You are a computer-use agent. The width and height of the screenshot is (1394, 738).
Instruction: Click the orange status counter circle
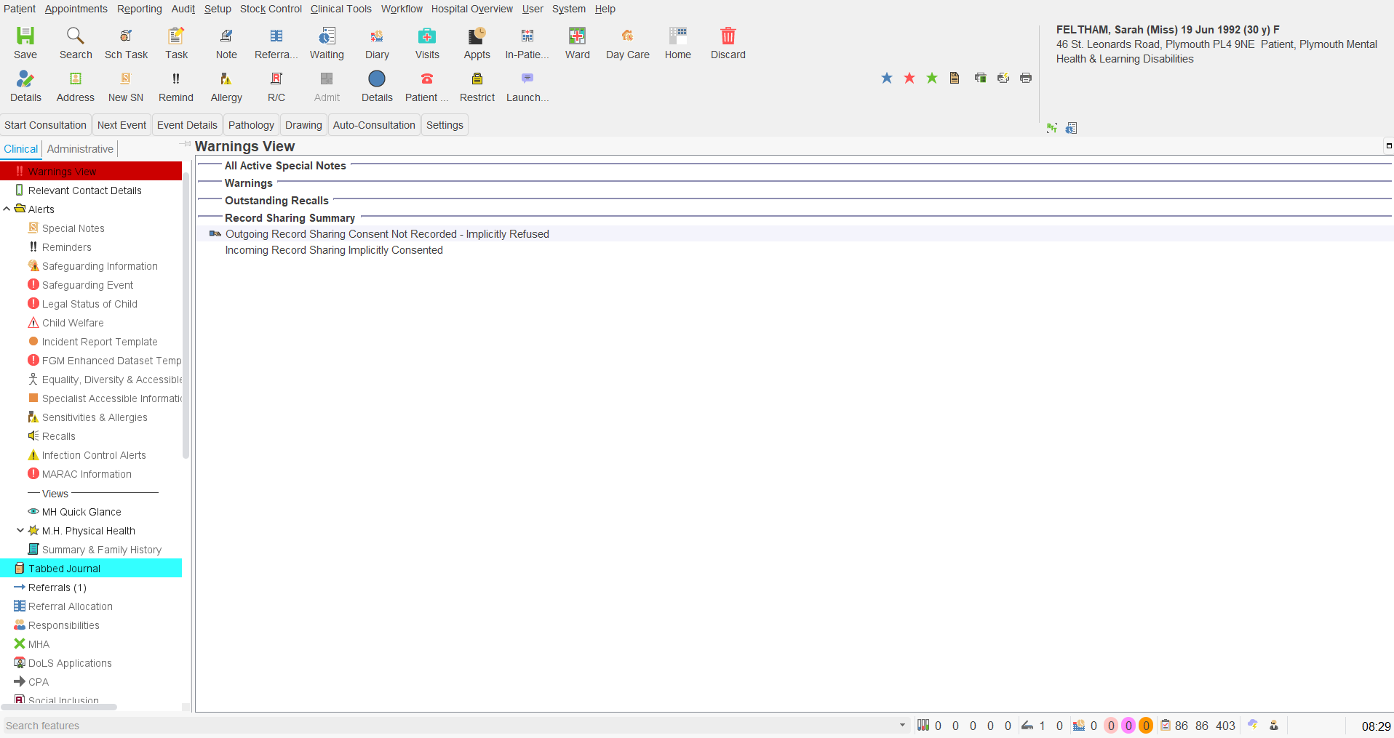click(x=1146, y=725)
